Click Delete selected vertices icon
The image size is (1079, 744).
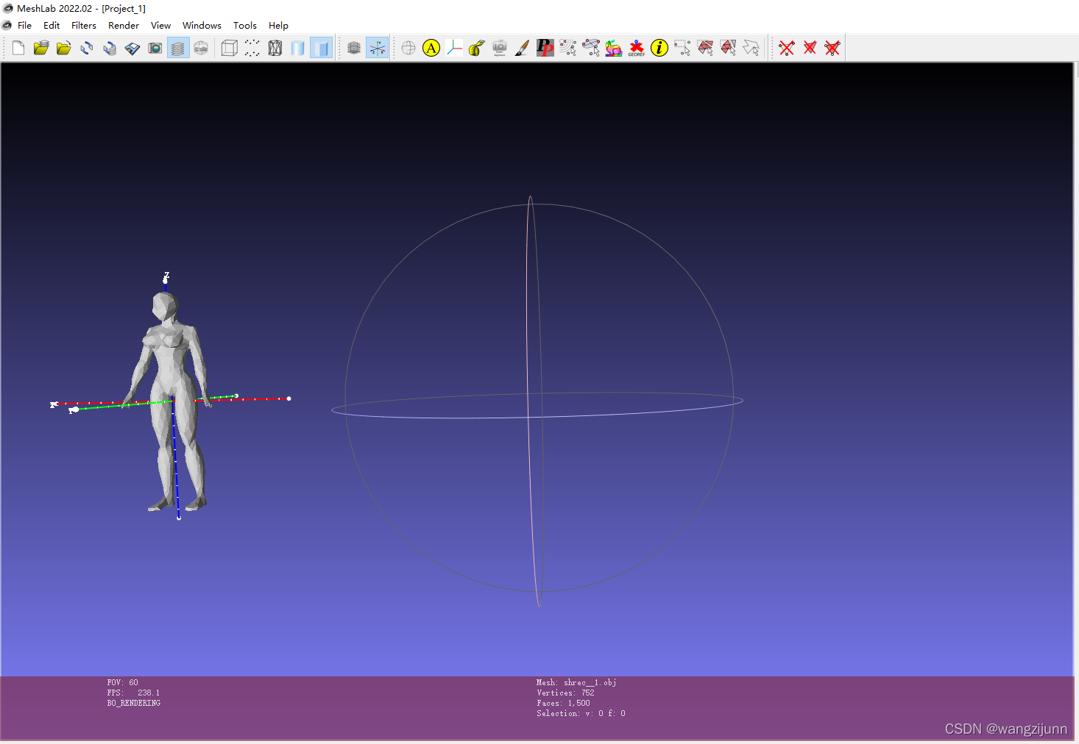click(x=787, y=48)
